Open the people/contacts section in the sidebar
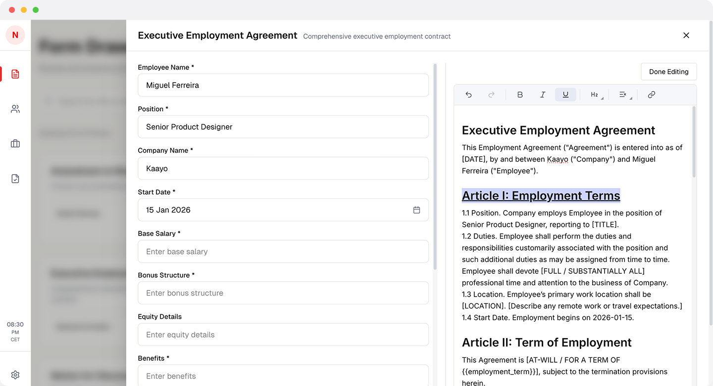 click(15, 109)
